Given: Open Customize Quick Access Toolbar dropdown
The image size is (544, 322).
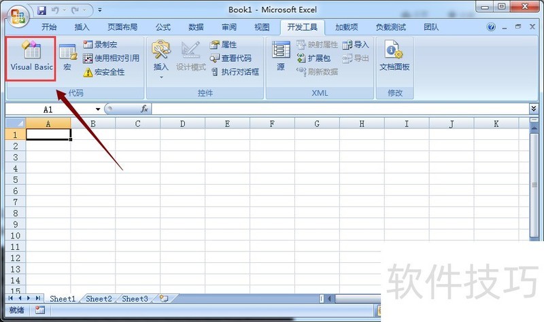Looking at the screenshot, I should click(99, 10).
